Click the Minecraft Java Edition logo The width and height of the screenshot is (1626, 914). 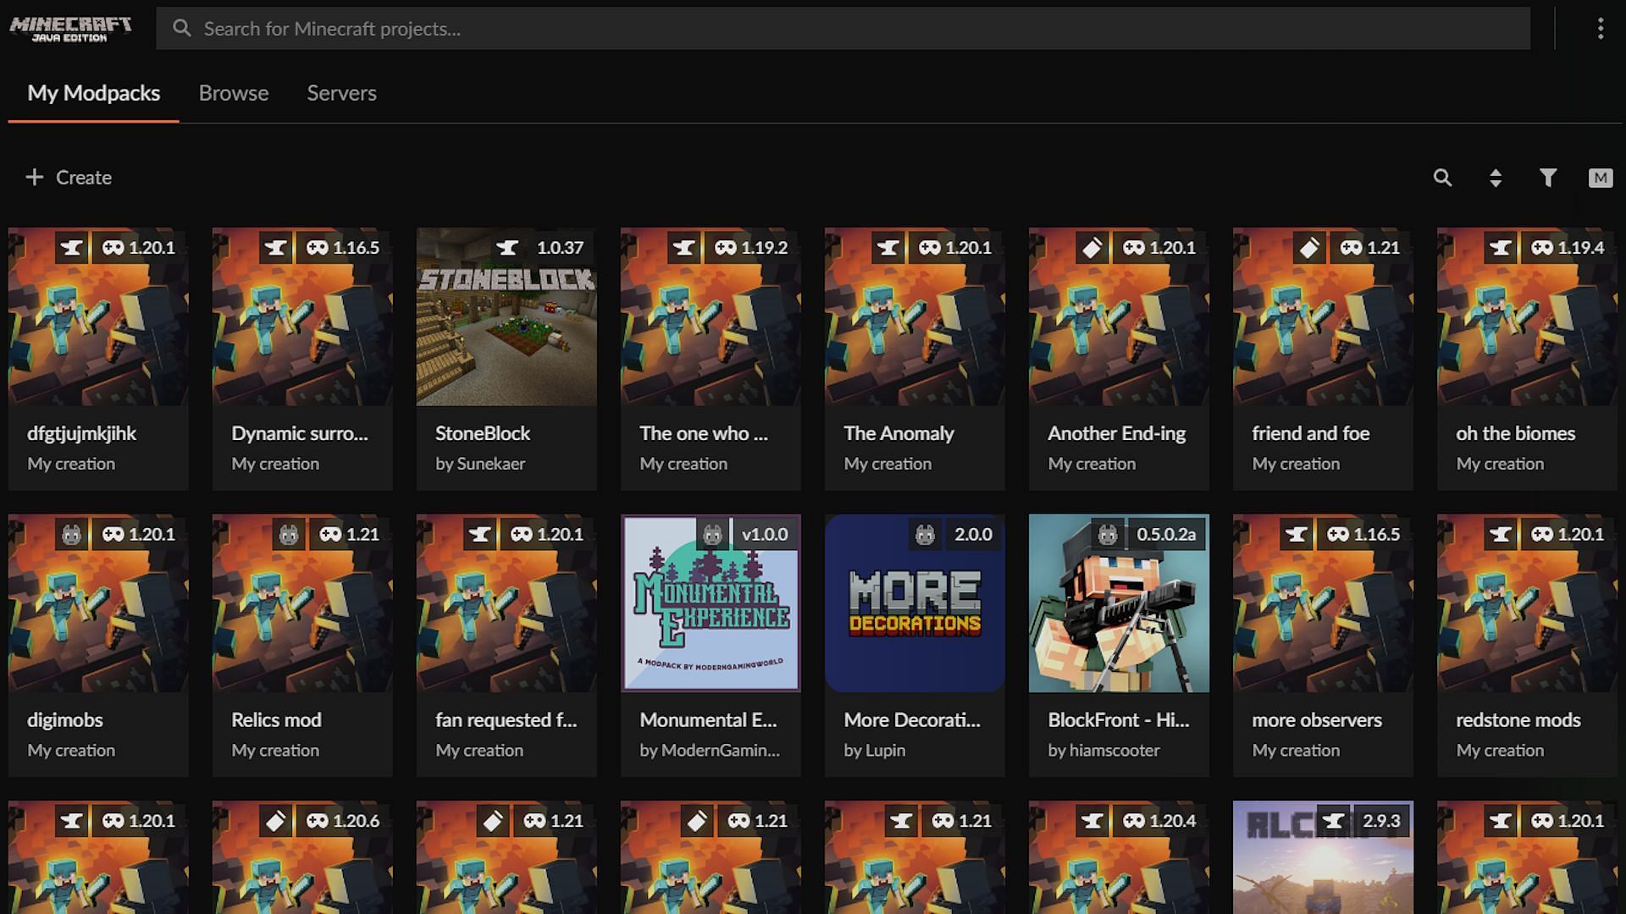point(70,29)
